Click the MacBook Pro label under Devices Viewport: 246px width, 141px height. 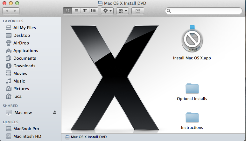tap(26, 129)
